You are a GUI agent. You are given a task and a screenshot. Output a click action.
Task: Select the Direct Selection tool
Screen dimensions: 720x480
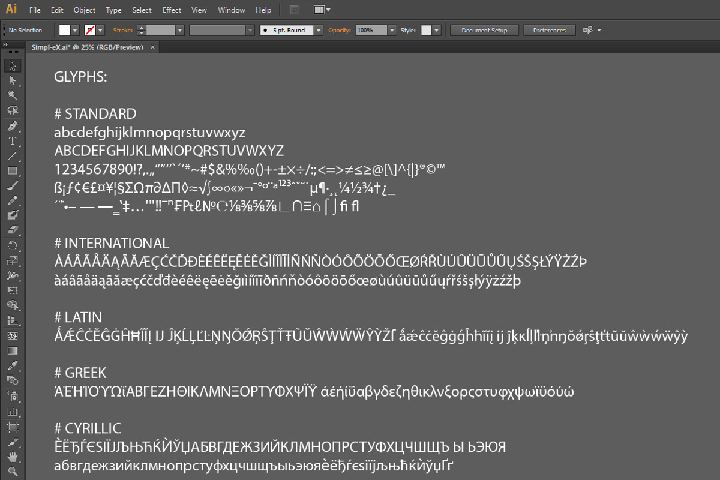(x=13, y=80)
